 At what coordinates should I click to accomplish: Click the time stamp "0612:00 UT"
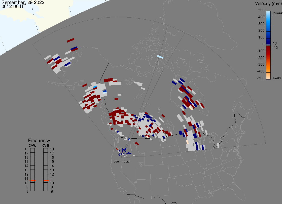[14, 7]
